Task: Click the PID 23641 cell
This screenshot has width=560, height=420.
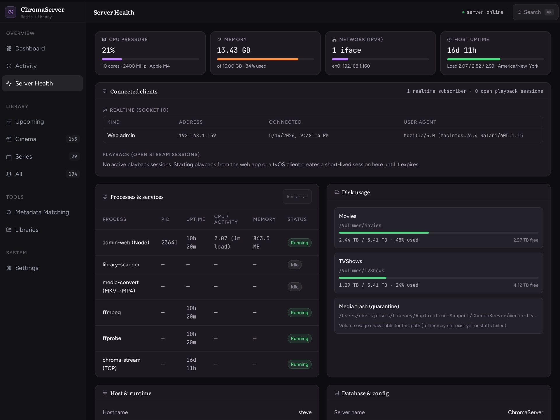Action: coord(169,243)
